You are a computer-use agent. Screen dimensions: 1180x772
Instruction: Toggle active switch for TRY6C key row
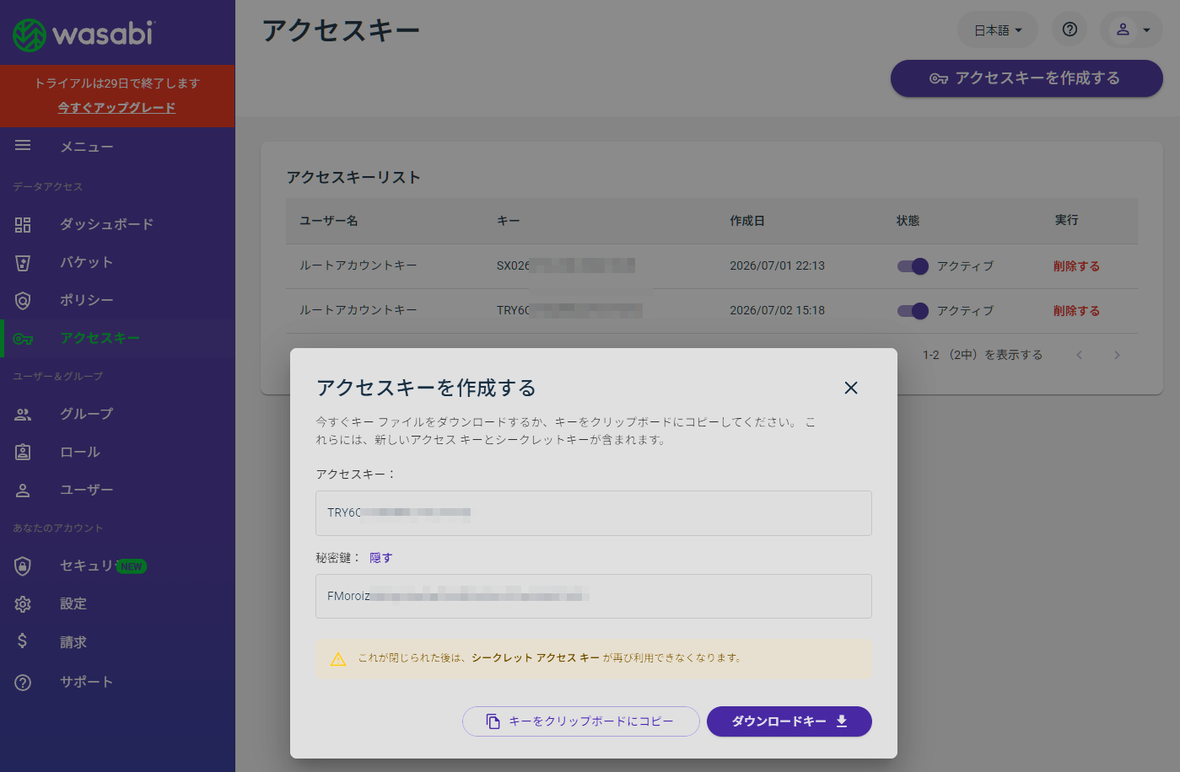913,311
